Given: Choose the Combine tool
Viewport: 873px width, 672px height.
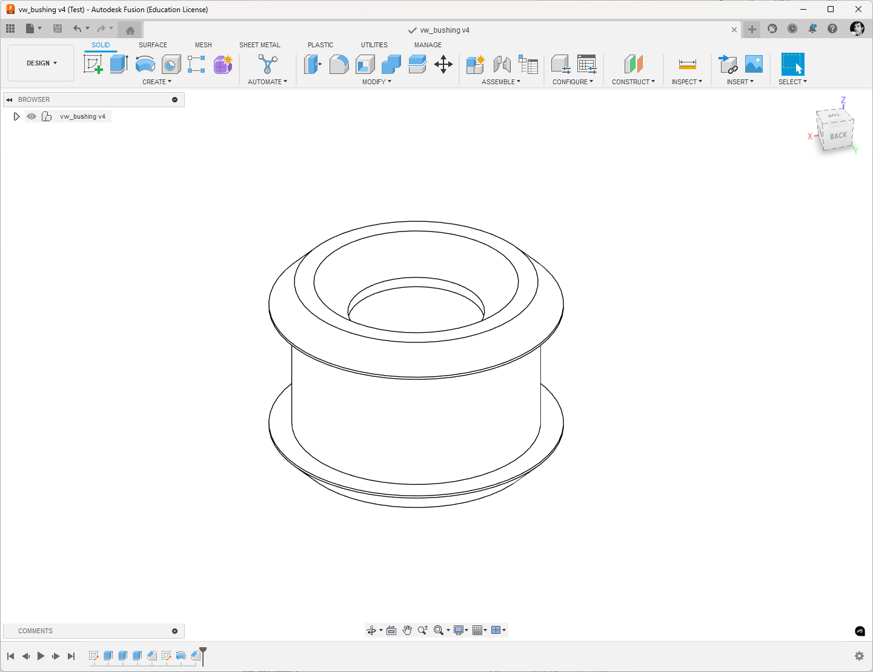Looking at the screenshot, I should [391, 64].
